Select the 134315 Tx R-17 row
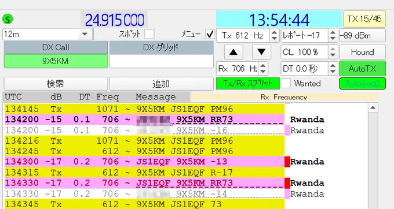 (144, 173)
